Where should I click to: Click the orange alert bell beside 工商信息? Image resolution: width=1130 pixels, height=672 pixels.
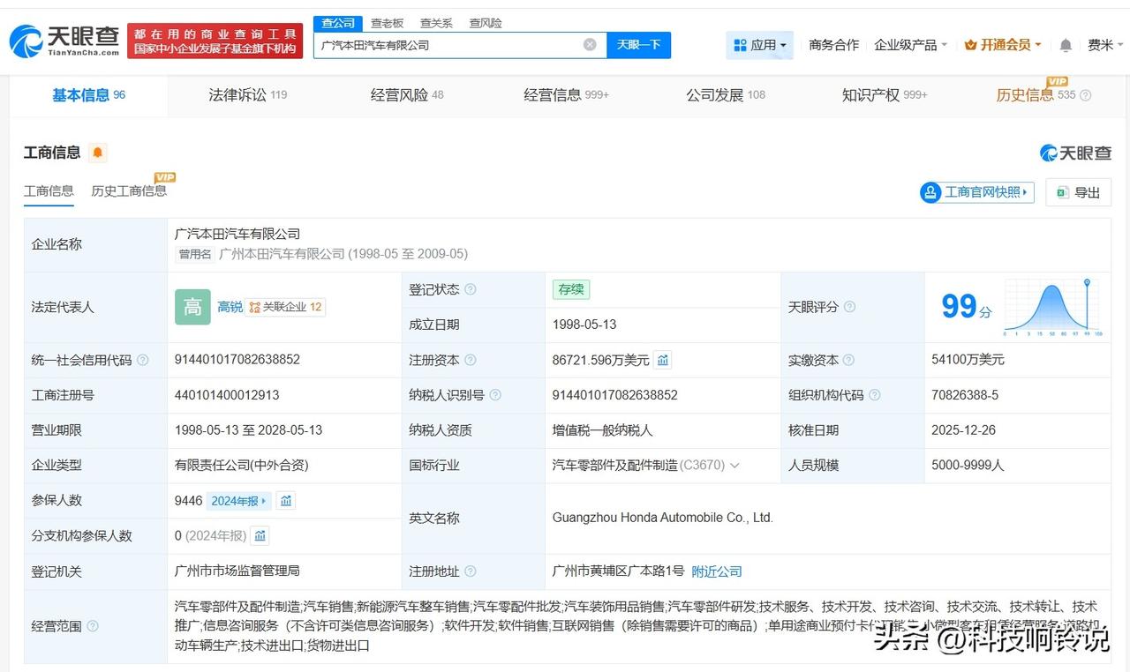98,153
